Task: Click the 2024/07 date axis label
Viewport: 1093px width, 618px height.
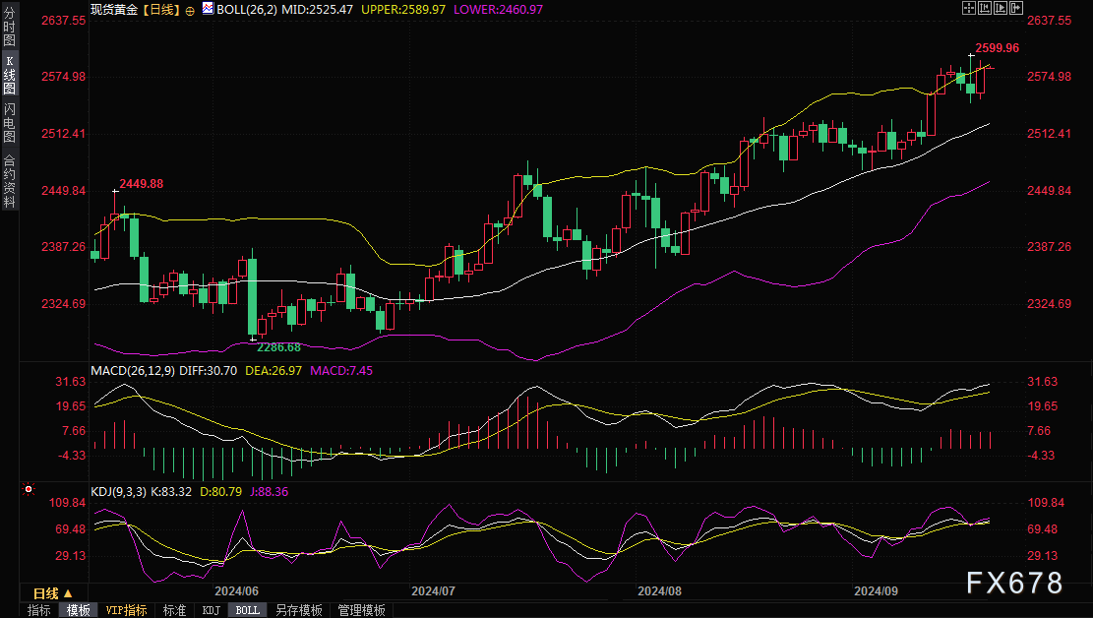Action: (x=433, y=590)
